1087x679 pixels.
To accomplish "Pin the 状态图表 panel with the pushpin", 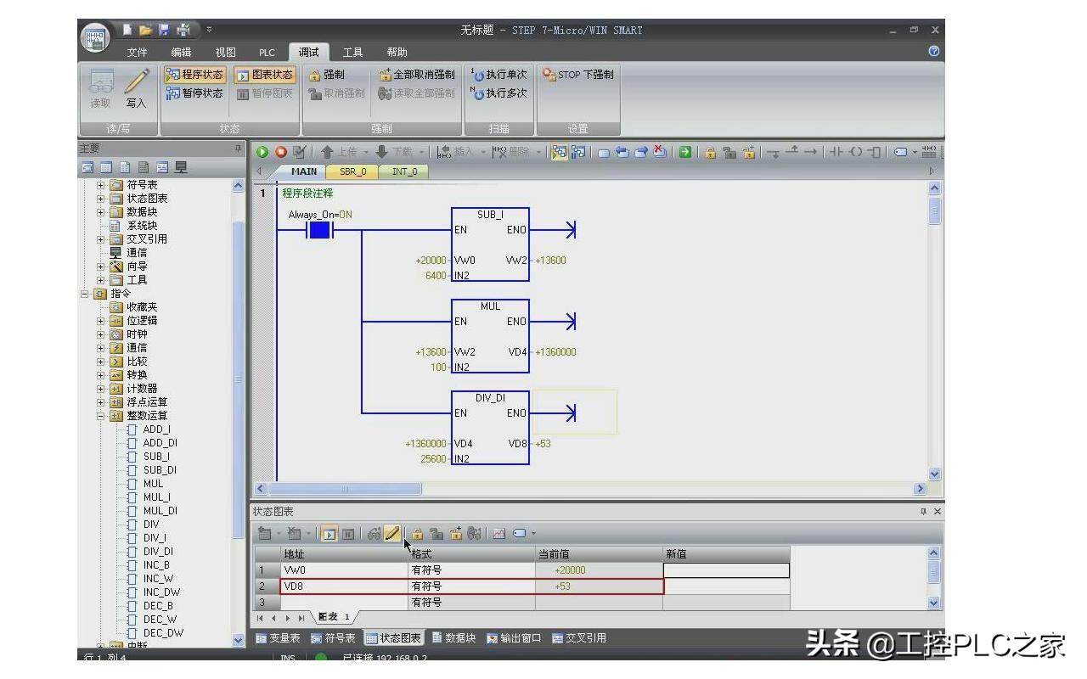I will [924, 512].
